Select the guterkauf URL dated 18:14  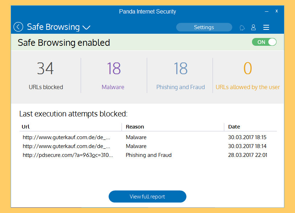tap(66, 146)
